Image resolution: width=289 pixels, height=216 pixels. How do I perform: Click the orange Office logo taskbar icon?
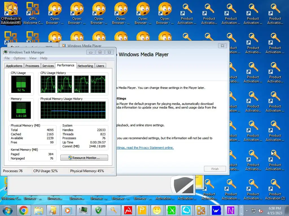point(201,210)
